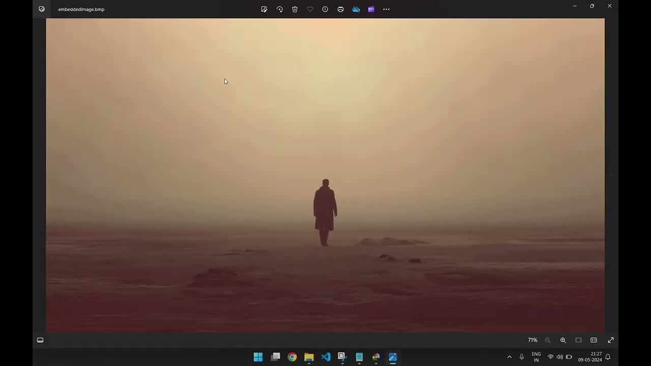651x366 pixels.
Task: Open Wi-Fi network settings in tray
Action: (550, 357)
